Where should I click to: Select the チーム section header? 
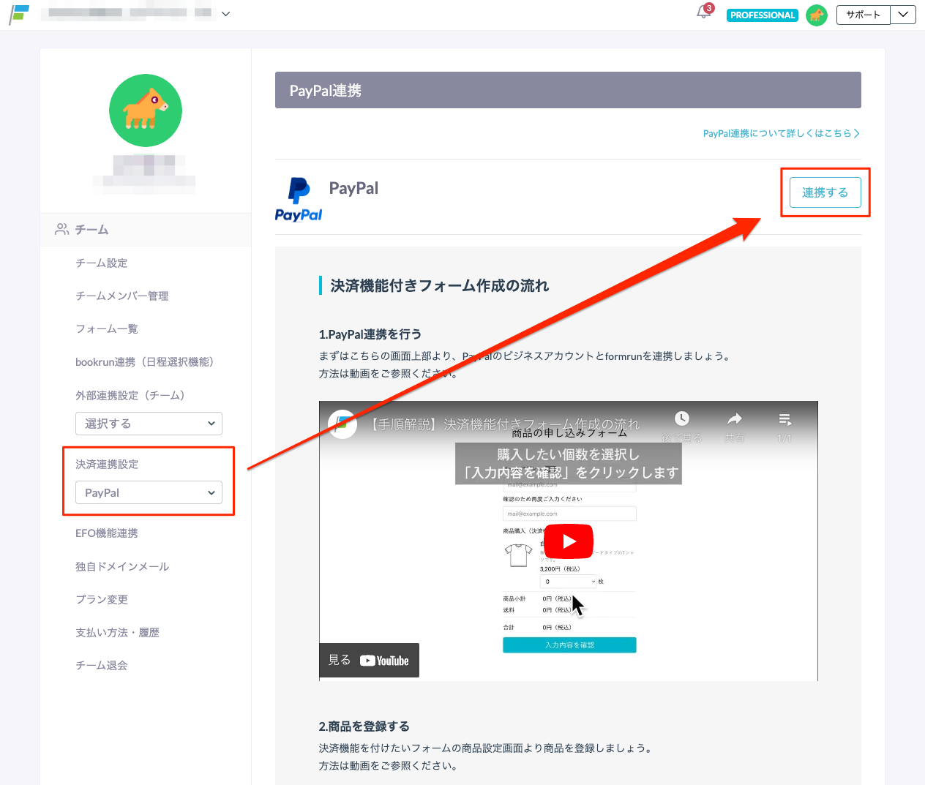pyautogui.click(x=146, y=230)
